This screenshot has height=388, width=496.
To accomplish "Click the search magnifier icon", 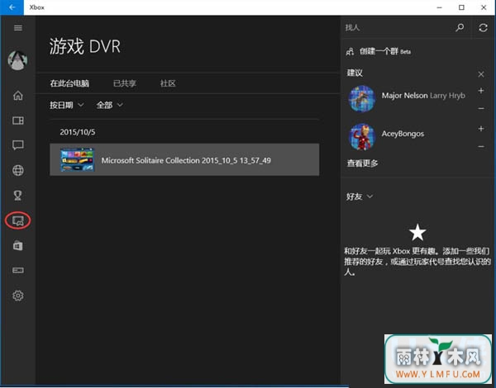I will (460, 27).
